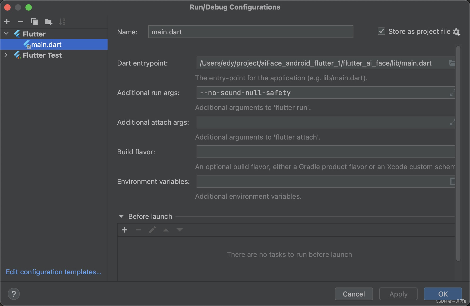
Task: Remove the selected configuration
Action: click(21, 22)
